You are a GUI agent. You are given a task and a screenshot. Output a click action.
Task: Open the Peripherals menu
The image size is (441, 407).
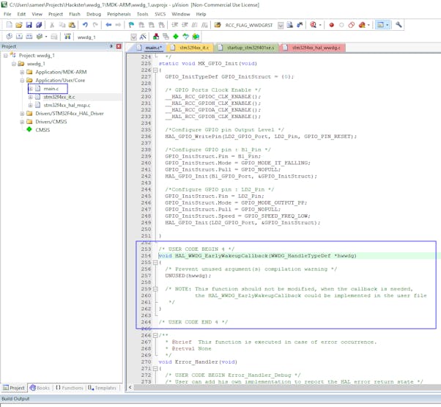(119, 14)
